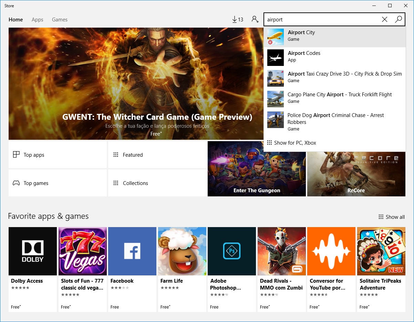Click the magnifying glass search icon
The width and height of the screenshot is (414, 322).
[399, 19]
